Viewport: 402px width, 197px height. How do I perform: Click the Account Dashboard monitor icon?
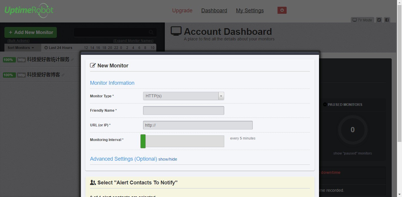(x=176, y=31)
